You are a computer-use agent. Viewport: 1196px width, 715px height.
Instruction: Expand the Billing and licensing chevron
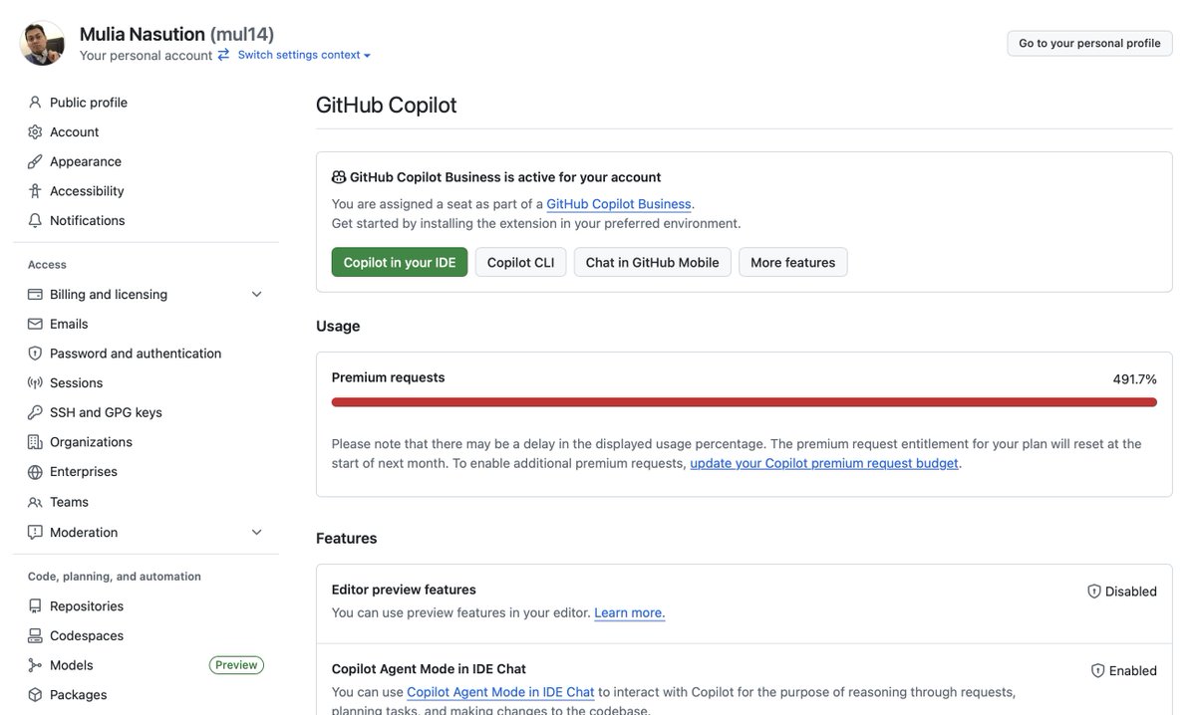click(x=256, y=294)
